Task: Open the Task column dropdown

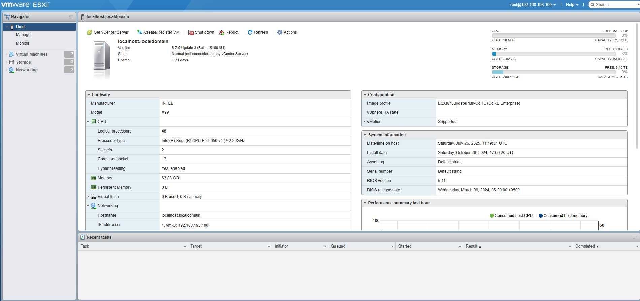Action: tap(185, 246)
